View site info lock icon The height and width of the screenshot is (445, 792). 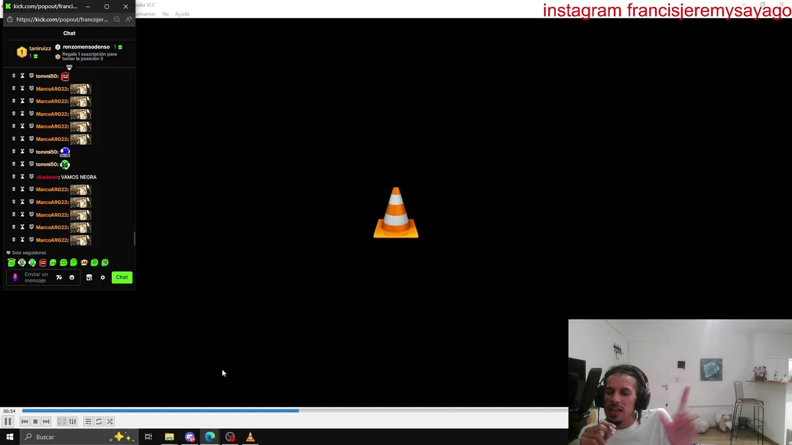click(x=9, y=19)
